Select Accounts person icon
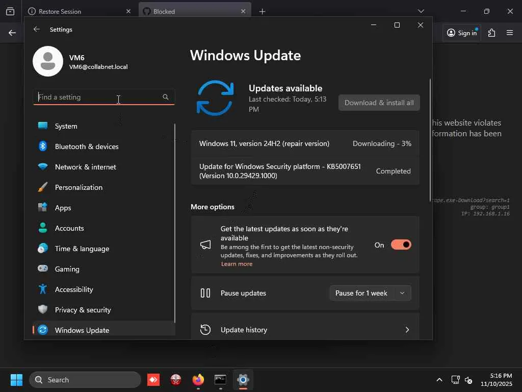Screen dimensions: 522x392 pyautogui.click(x=43, y=228)
